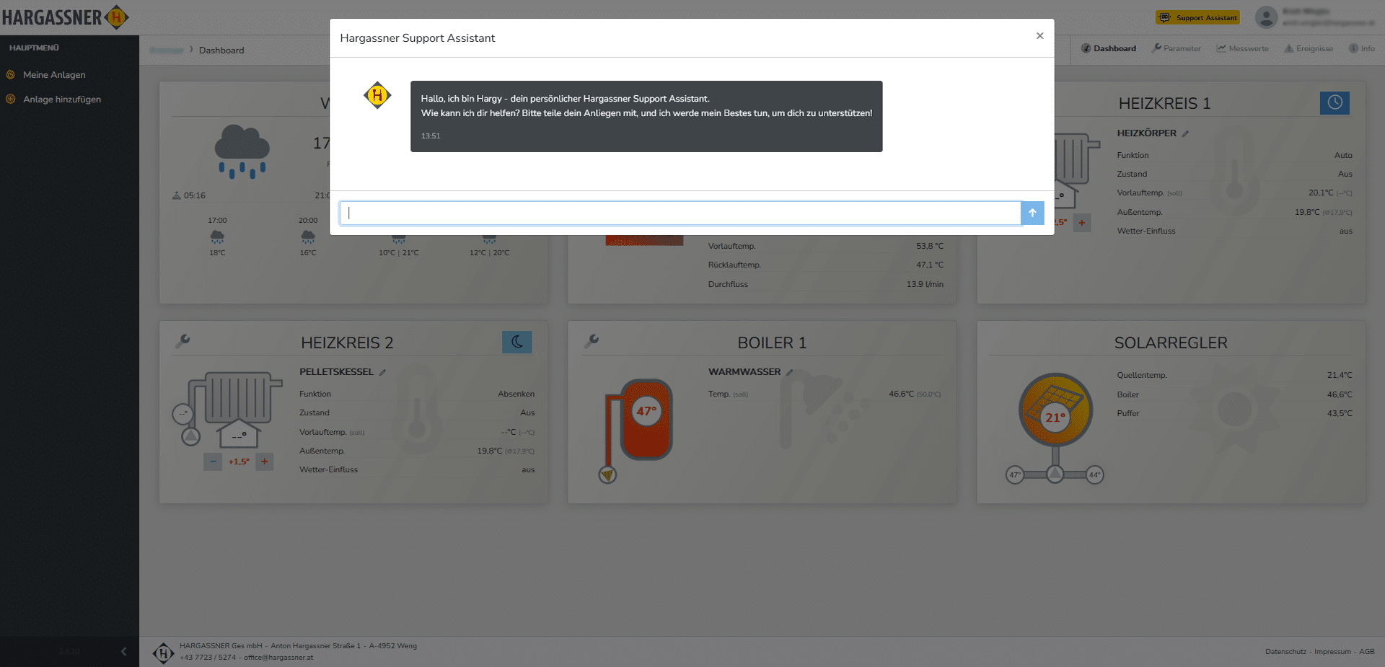Viewport: 1385px width, 667px height.
Task: Edit the HEIZKÖRPER name with the pencil
Action: pos(1185,133)
